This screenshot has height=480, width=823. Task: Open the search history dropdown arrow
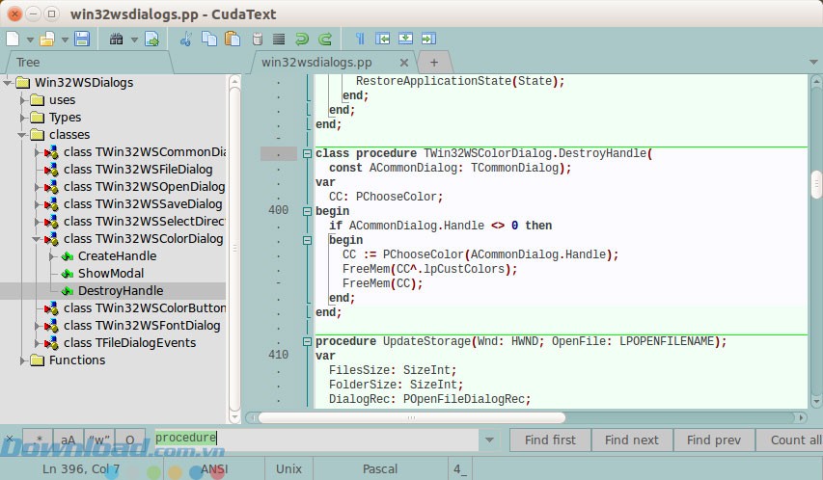click(x=490, y=440)
